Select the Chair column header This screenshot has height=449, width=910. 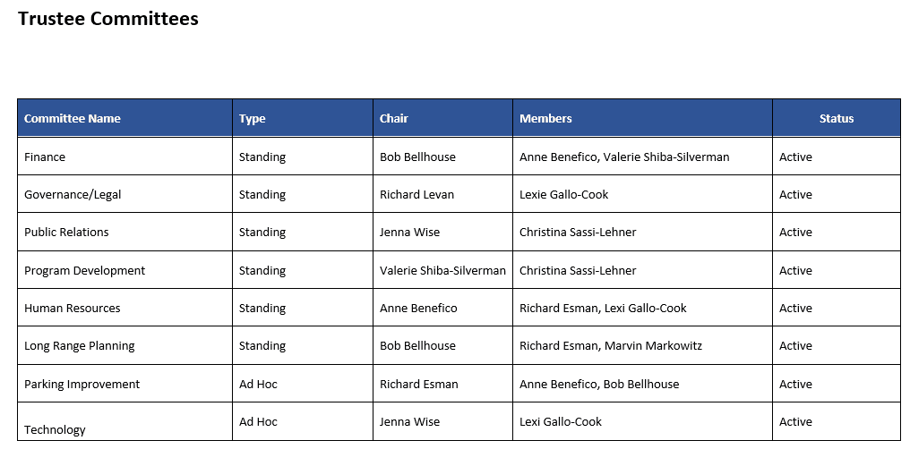[394, 118]
